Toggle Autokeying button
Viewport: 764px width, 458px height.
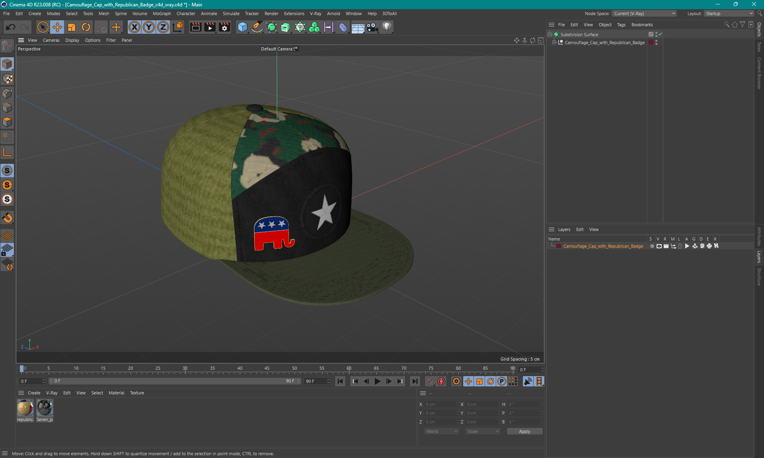coord(441,381)
